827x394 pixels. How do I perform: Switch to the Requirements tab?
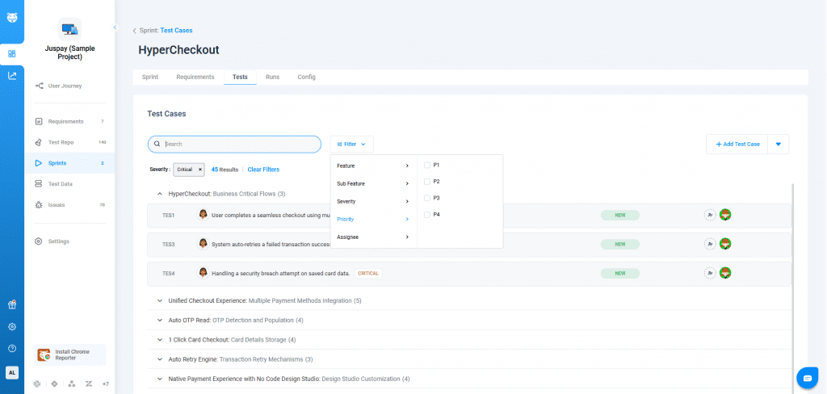tap(195, 77)
